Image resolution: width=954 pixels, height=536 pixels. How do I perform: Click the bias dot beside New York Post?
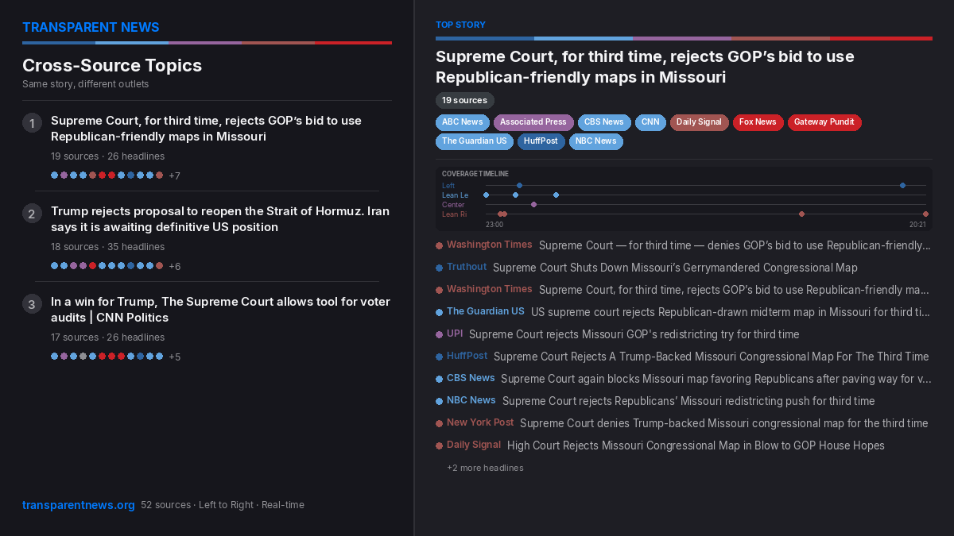click(439, 424)
